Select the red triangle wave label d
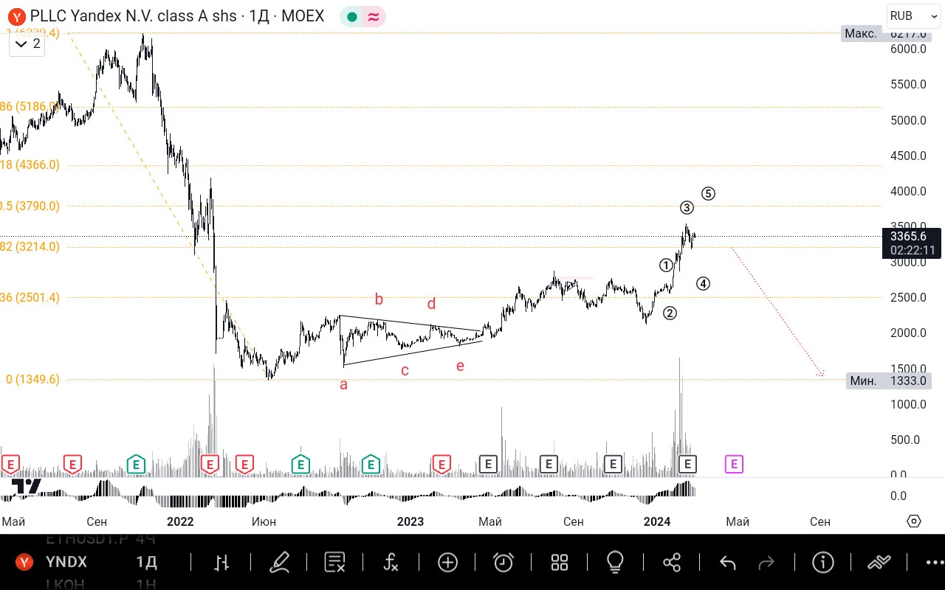The height and width of the screenshot is (590, 945). coord(432,303)
